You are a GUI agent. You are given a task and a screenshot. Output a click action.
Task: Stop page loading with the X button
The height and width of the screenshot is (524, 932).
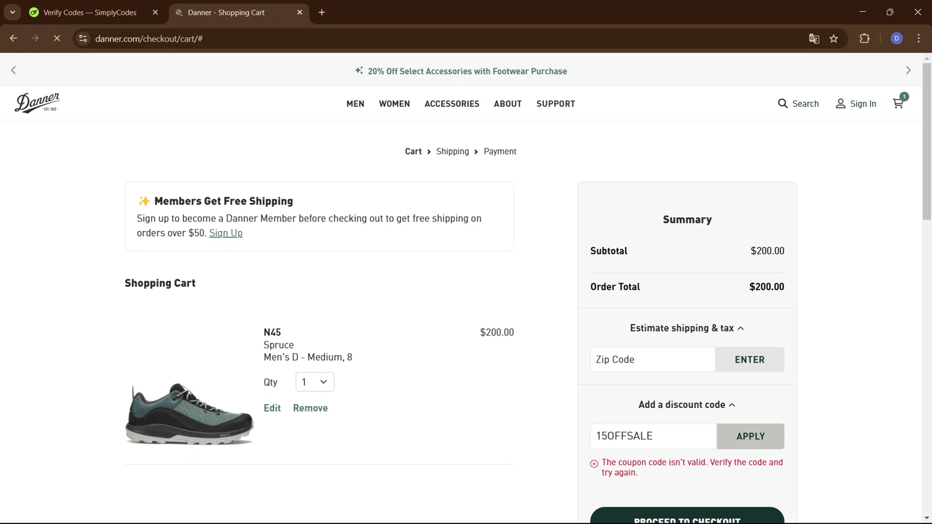click(x=57, y=38)
